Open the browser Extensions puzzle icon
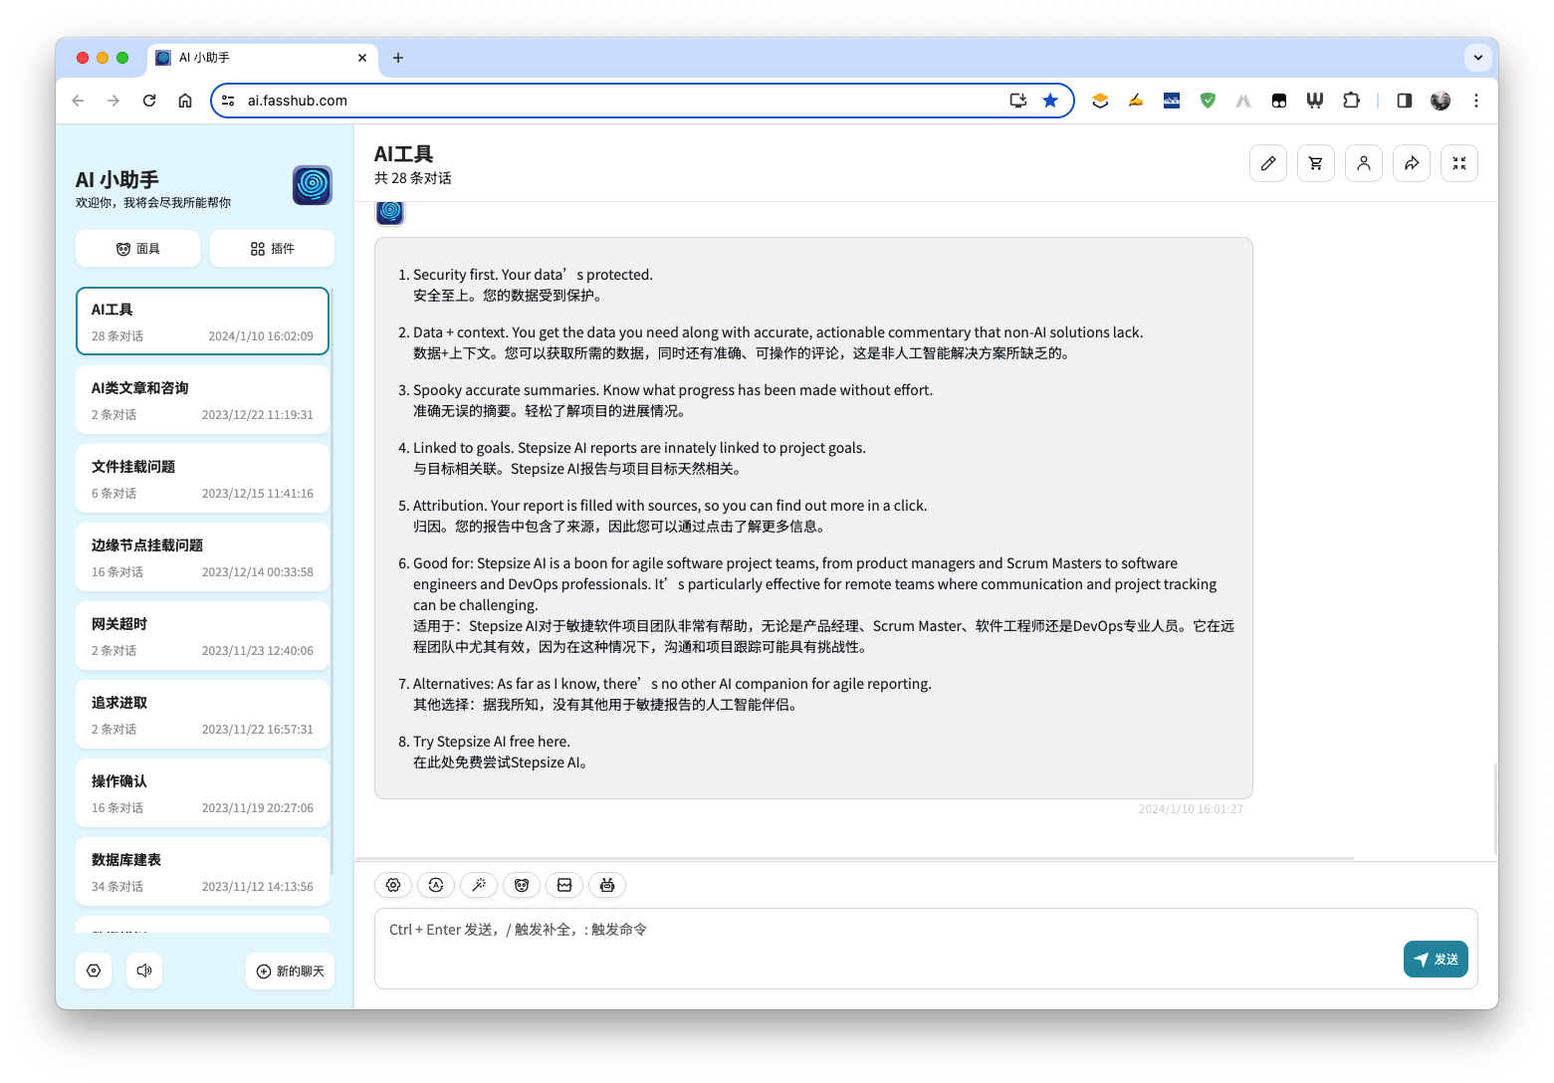The height and width of the screenshot is (1083, 1554). [x=1351, y=101]
